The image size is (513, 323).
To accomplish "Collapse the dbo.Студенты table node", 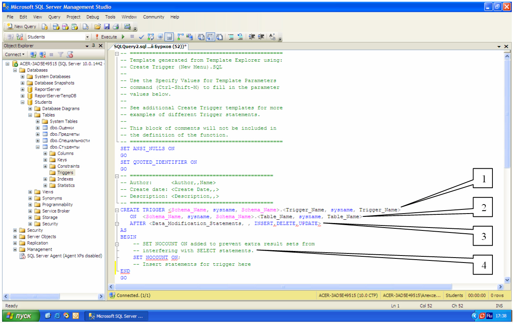I will 38,147.
